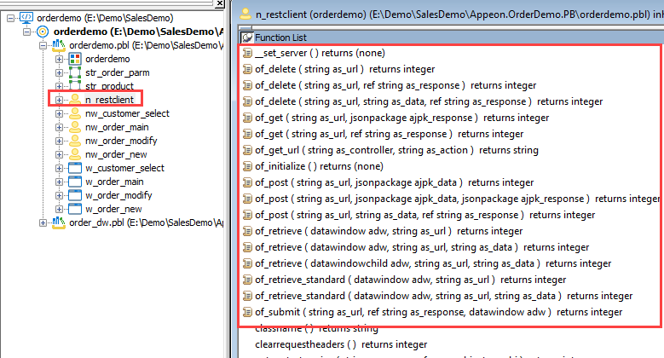Click the Function List panel header
The width and height of the screenshot is (664, 358).
(452, 38)
